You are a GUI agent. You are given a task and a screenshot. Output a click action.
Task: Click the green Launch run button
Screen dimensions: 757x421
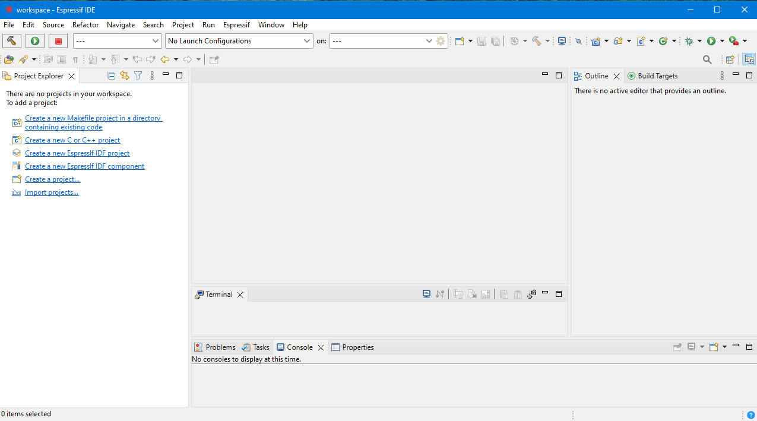click(x=35, y=41)
